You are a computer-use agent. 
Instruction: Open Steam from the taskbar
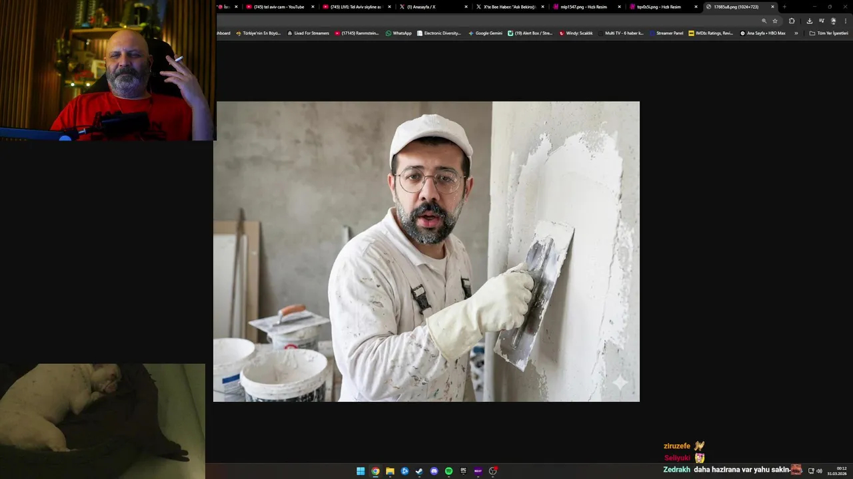419,471
